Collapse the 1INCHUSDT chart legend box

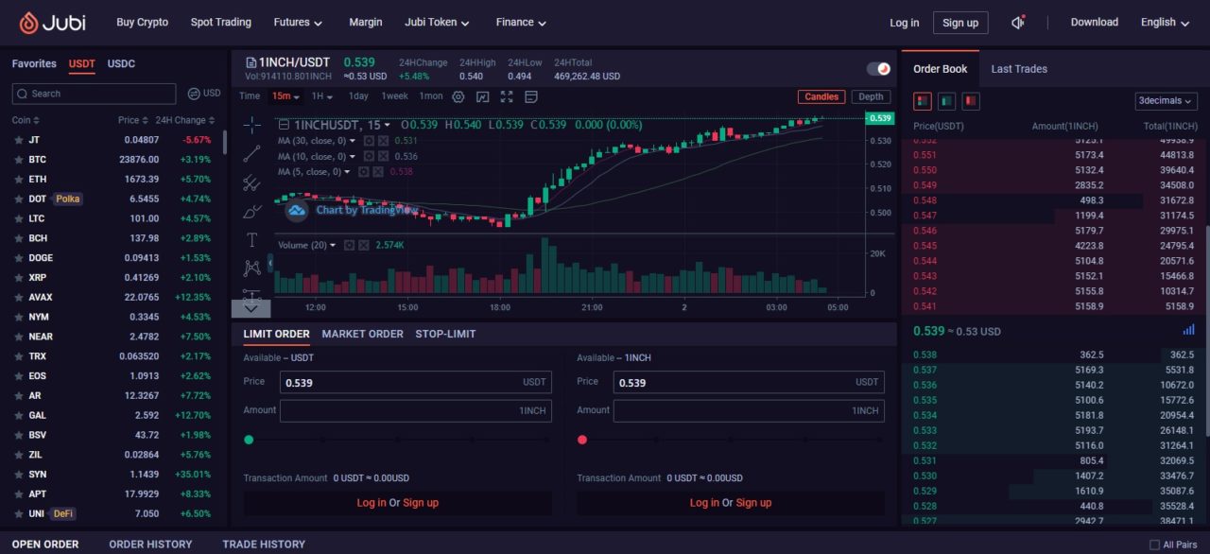coord(284,125)
